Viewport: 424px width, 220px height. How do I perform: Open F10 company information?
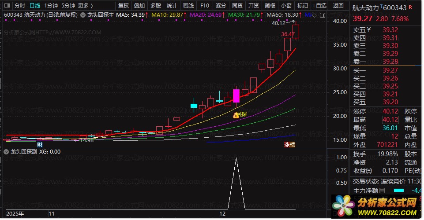pos(205,5)
